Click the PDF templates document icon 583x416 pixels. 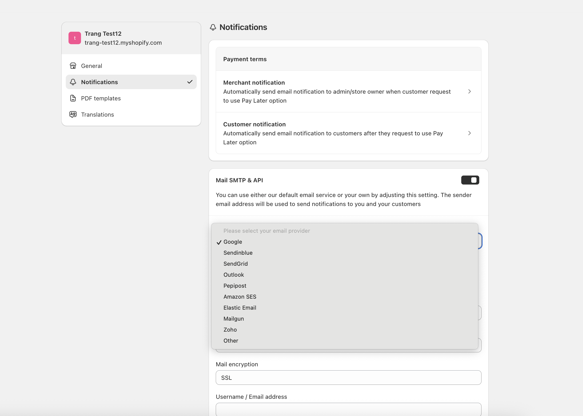point(73,98)
